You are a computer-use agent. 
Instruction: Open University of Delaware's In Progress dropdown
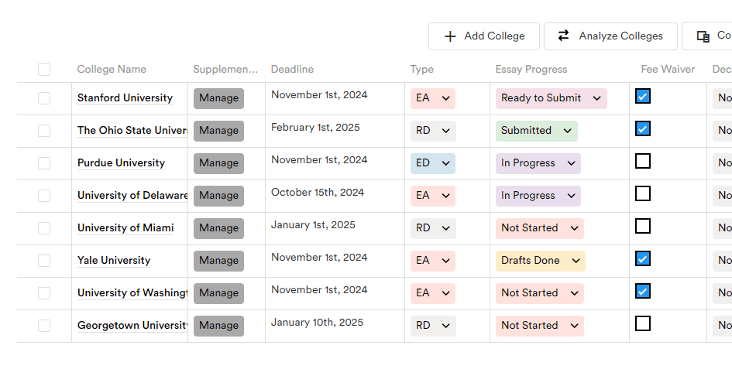pos(538,196)
